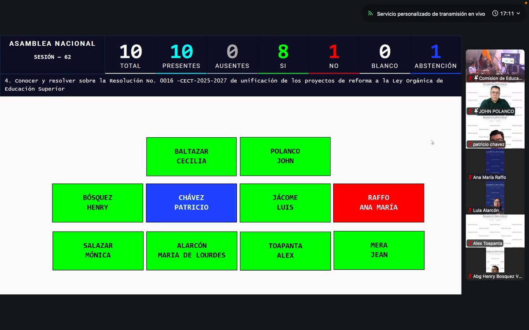Click the SESIÓN — 62 label
529x330 pixels.
(x=52, y=57)
